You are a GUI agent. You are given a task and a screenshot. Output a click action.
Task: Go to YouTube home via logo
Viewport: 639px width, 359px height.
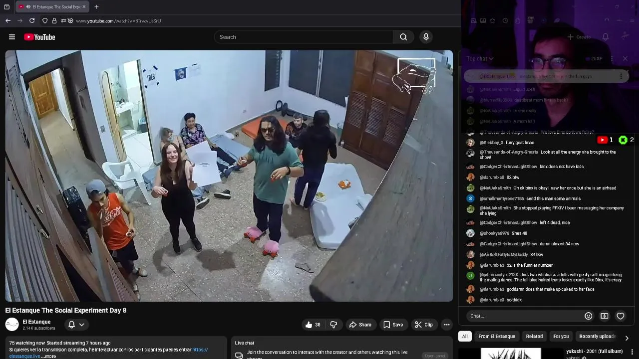(x=39, y=37)
